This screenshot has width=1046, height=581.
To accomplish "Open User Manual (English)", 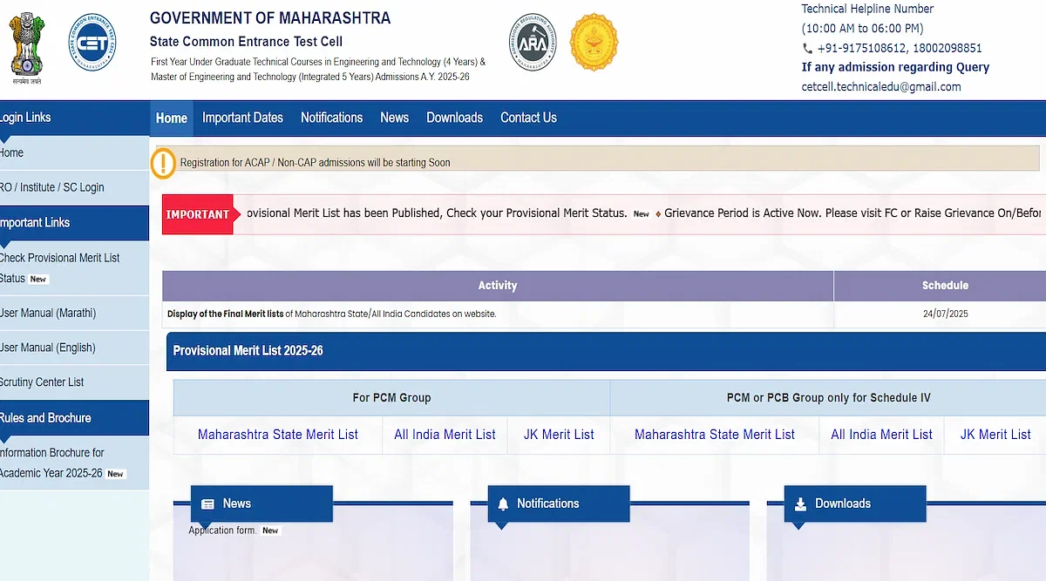I will coord(74,348).
